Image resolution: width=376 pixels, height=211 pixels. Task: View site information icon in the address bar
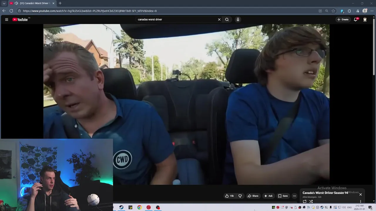tap(19, 11)
